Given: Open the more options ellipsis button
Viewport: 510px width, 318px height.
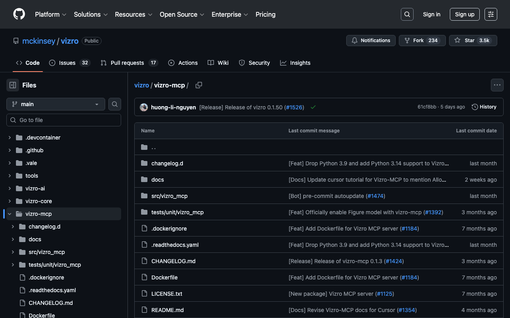Looking at the screenshot, I should [x=497, y=85].
